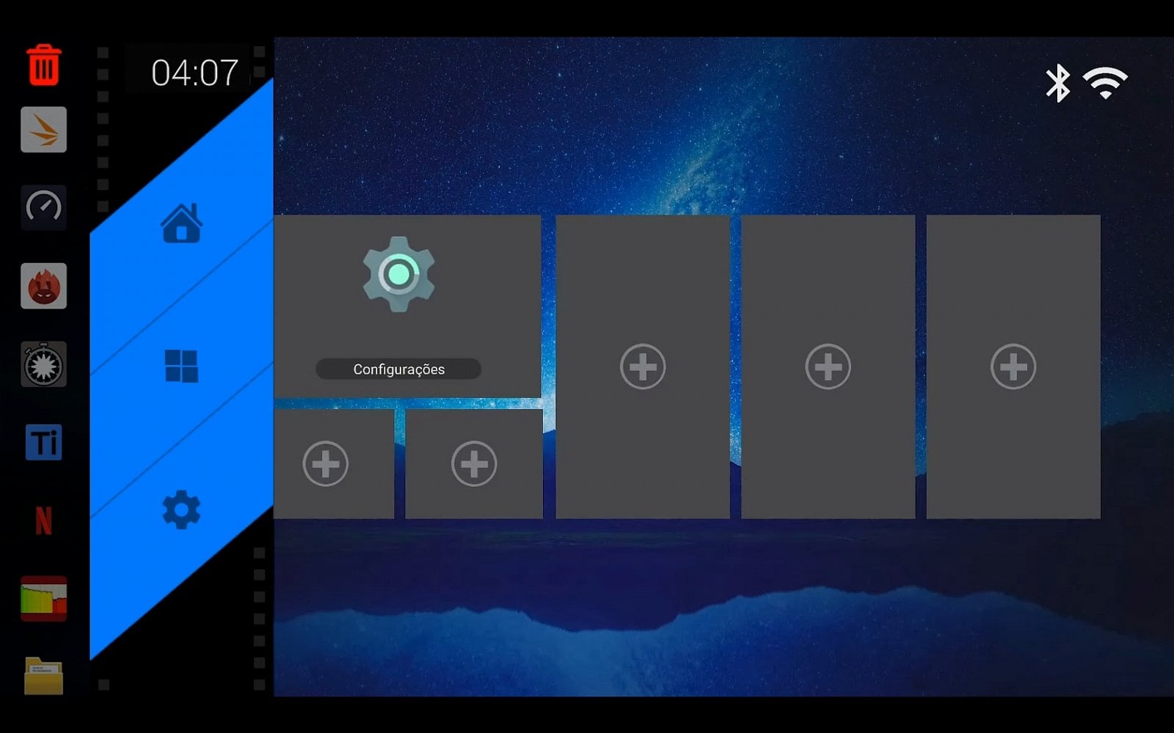Open launcher settings via the gear icon

181,507
